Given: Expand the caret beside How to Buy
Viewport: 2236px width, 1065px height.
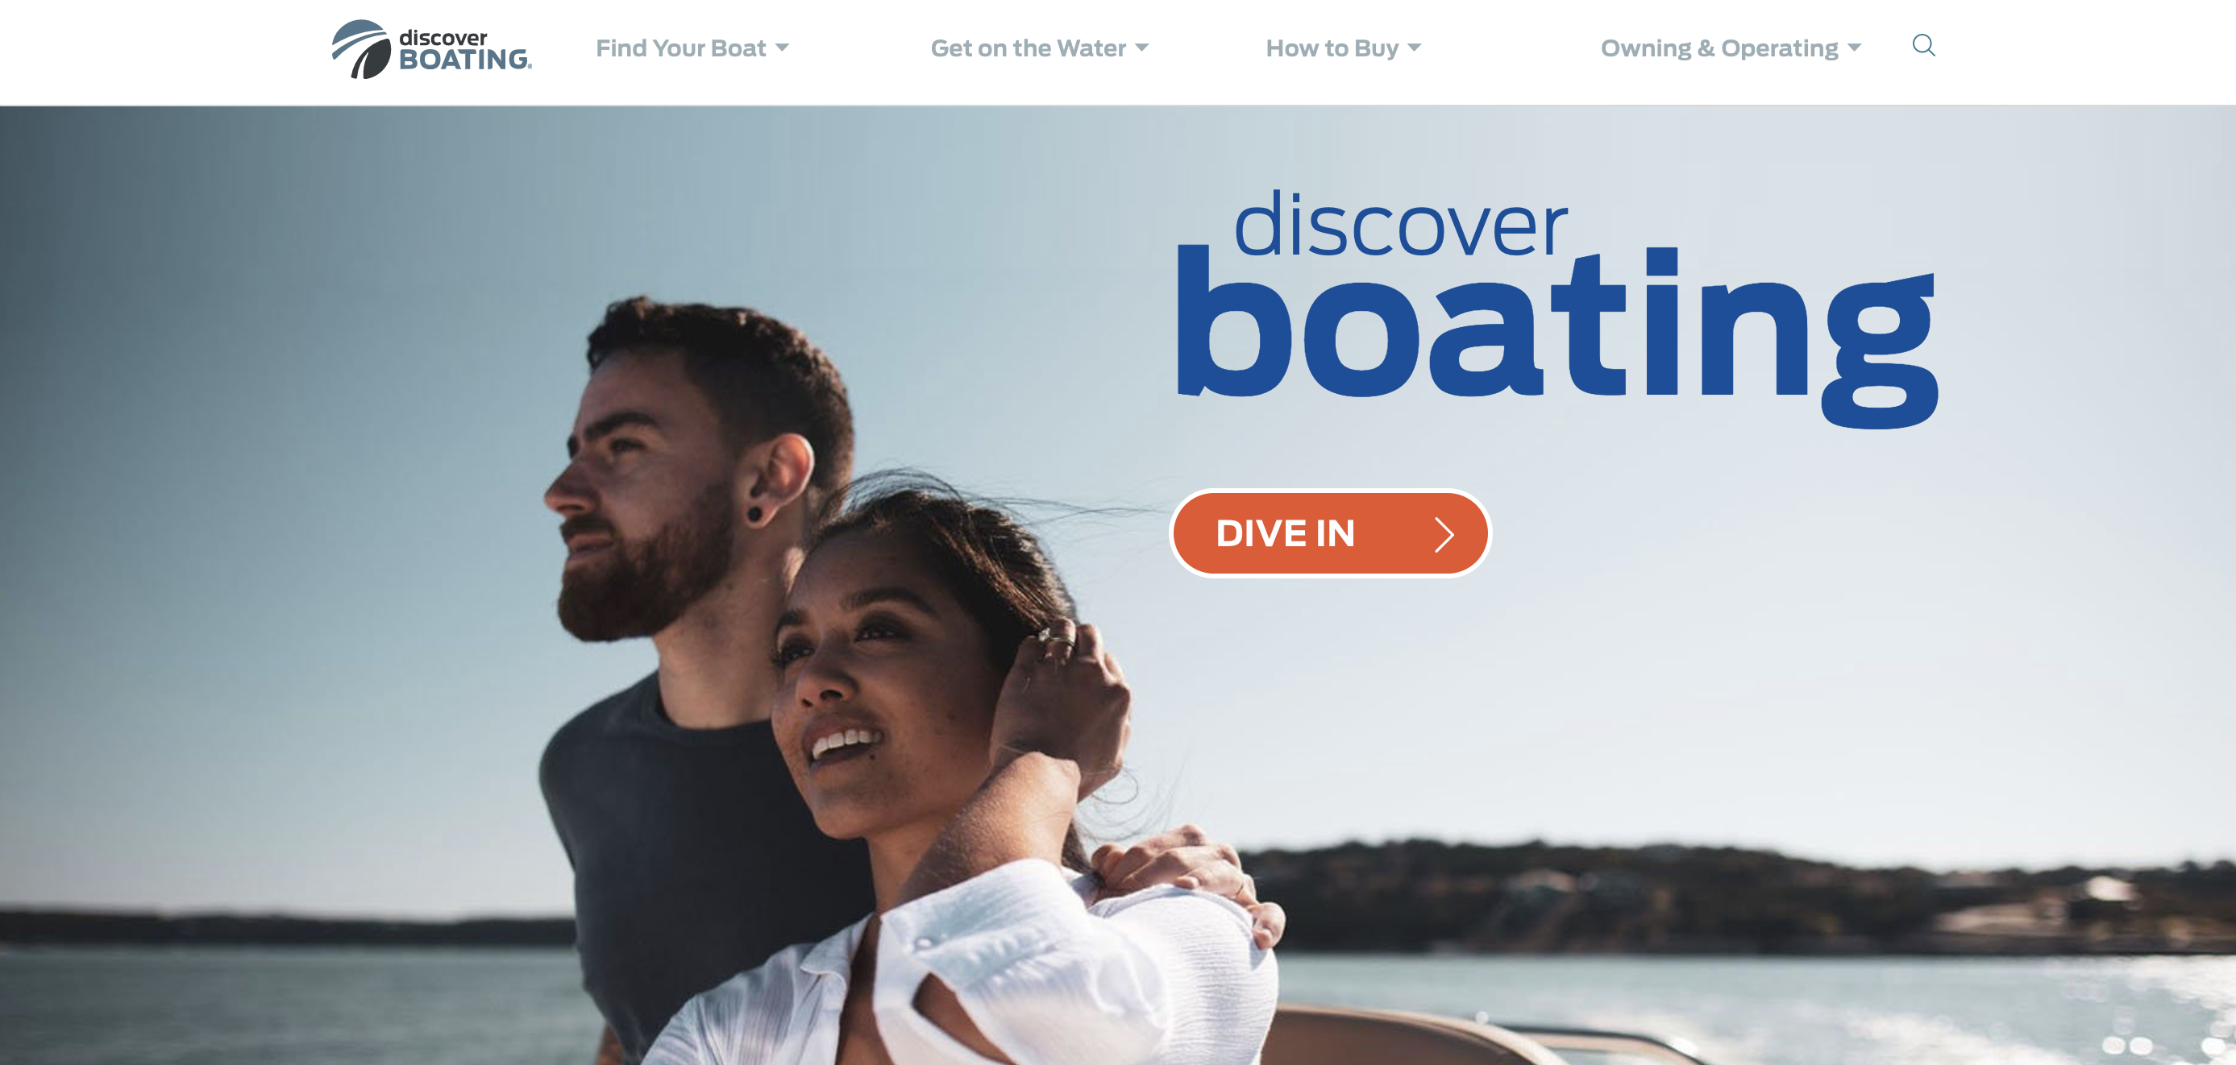Looking at the screenshot, I should coord(1414,48).
